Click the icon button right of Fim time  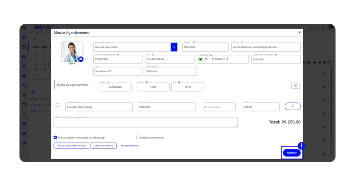tap(295, 86)
